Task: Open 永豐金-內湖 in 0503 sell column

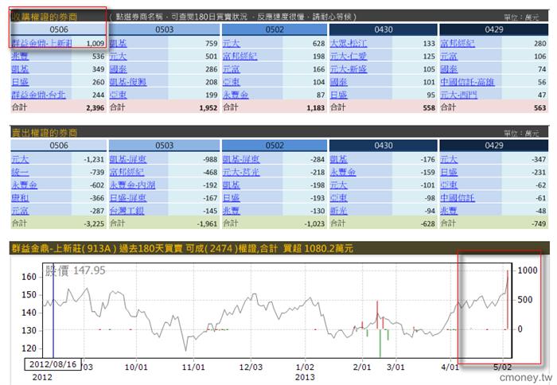Action: (133, 185)
